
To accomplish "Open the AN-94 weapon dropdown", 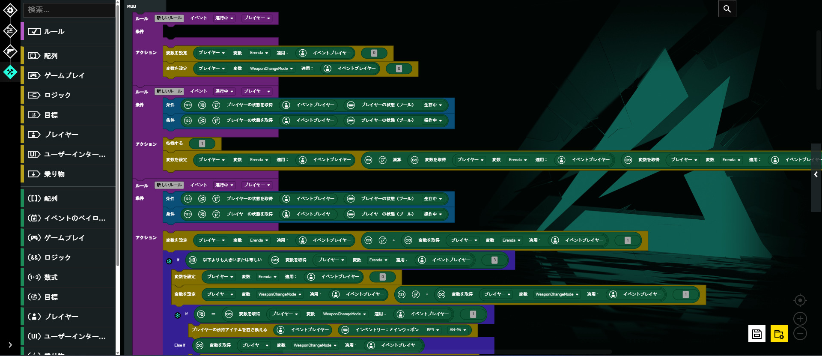I will pos(458,330).
